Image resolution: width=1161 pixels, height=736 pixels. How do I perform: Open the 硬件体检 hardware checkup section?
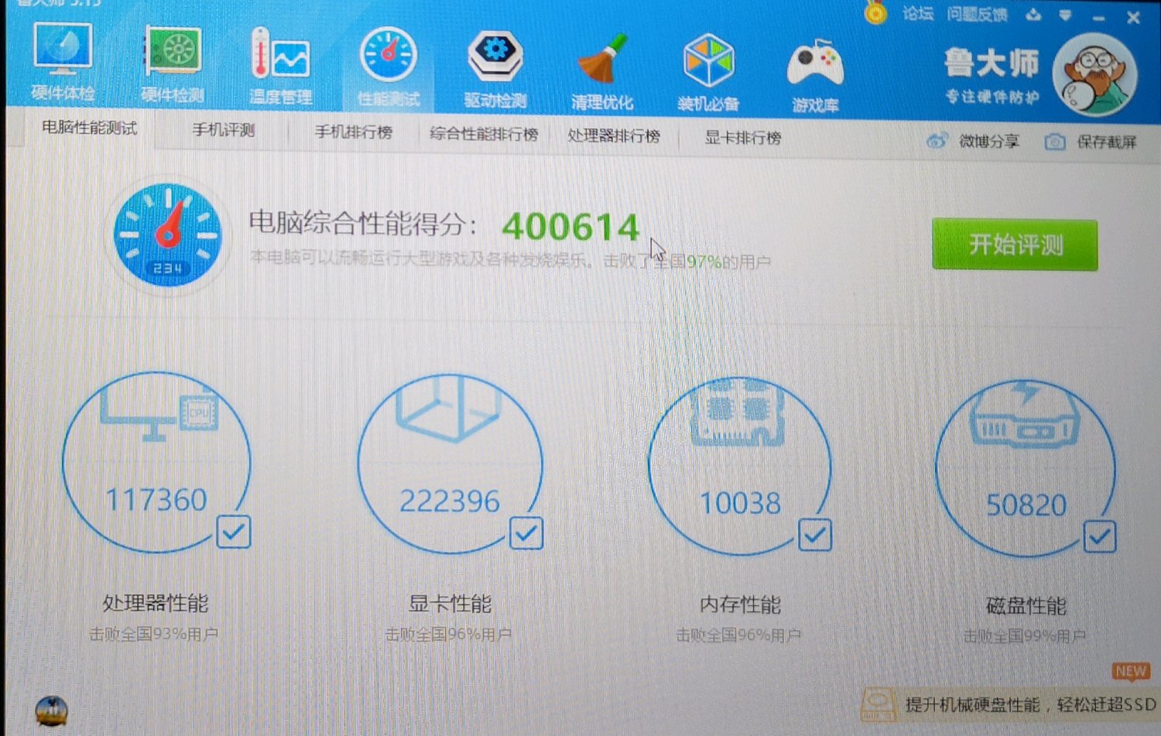[x=63, y=62]
